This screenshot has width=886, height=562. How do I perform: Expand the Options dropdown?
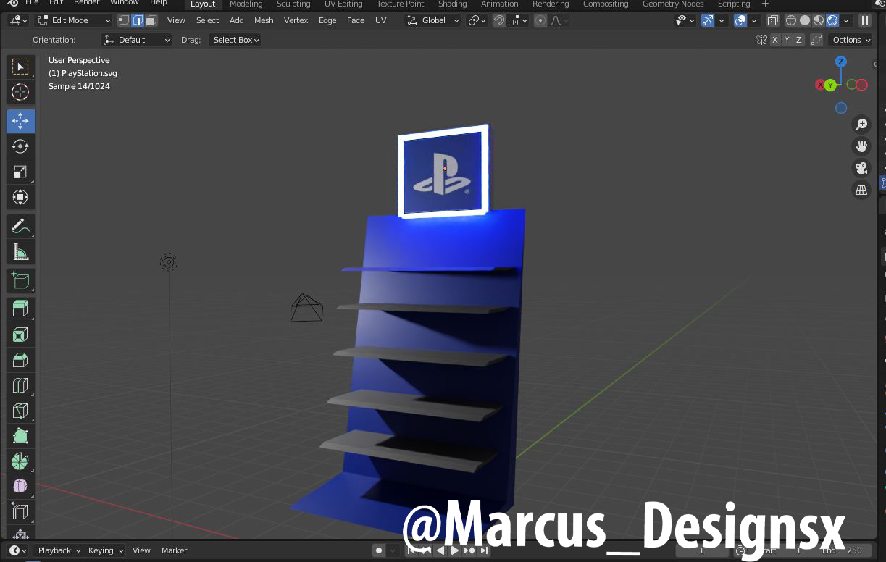click(851, 40)
